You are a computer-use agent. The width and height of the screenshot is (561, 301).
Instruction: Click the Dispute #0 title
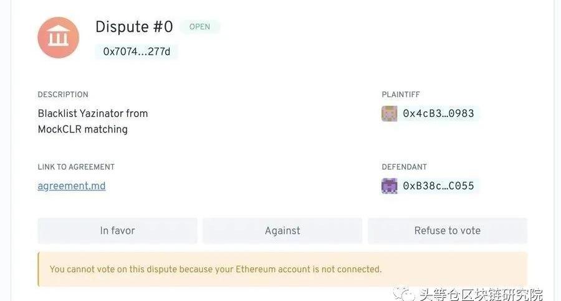[134, 27]
